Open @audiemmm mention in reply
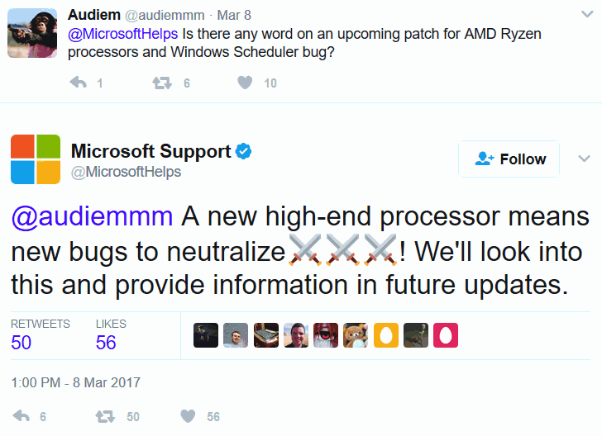 point(92,216)
